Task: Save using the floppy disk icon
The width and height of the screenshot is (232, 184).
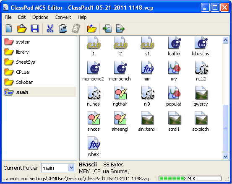Action: (x=35, y=29)
